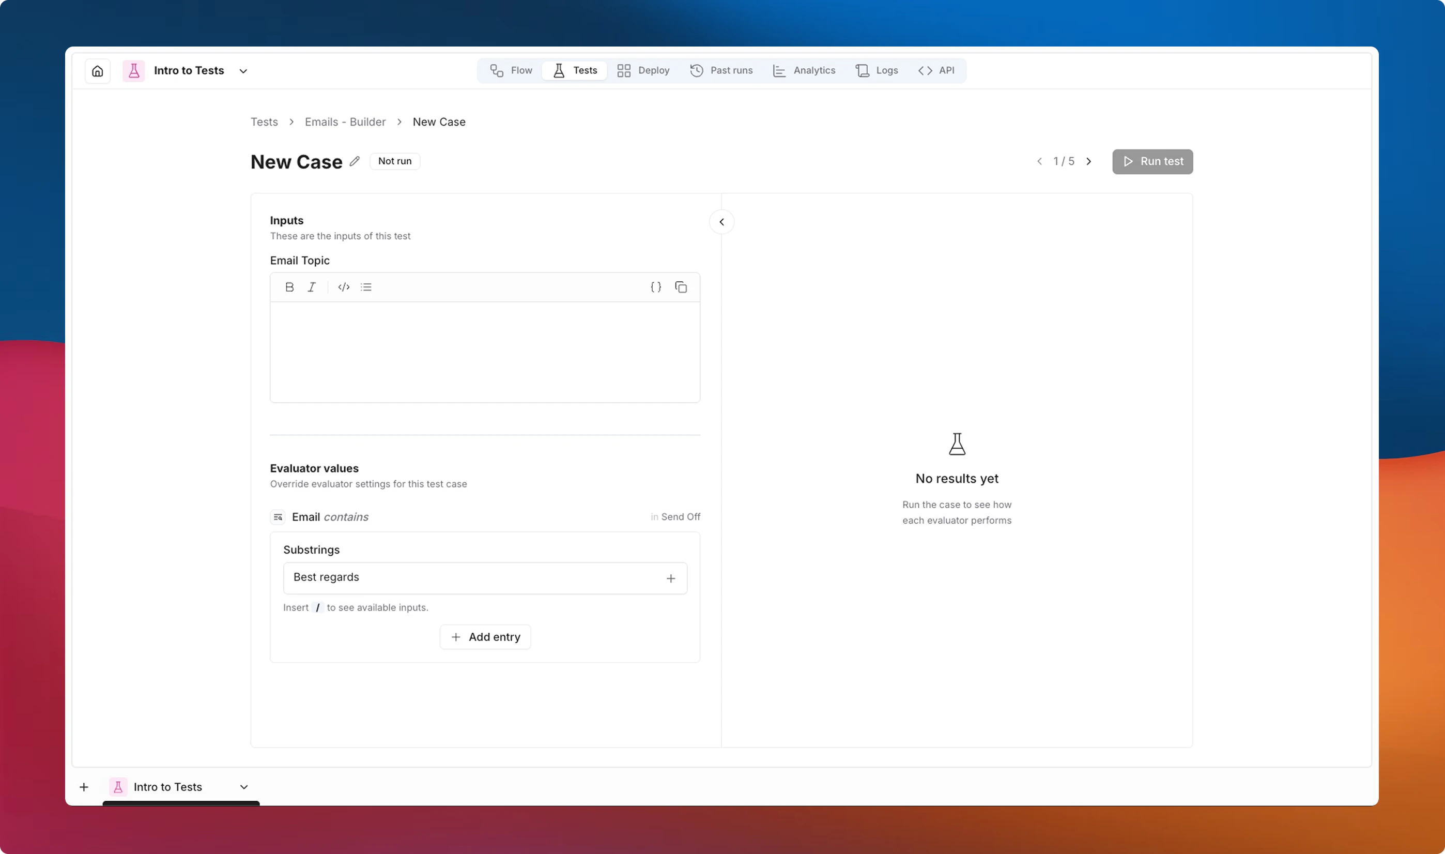Image resolution: width=1445 pixels, height=854 pixels.
Task: Toggle bold formatting in Email Topic editor
Action: click(289, 286)
